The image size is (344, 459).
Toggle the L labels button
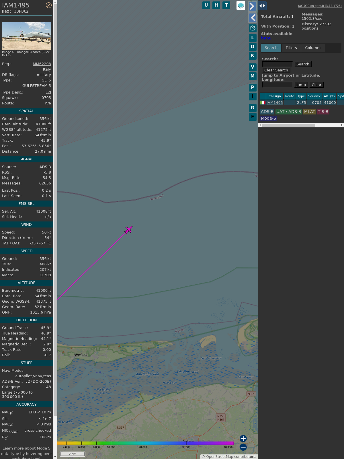pyautogui.click(x=253, y=38)
